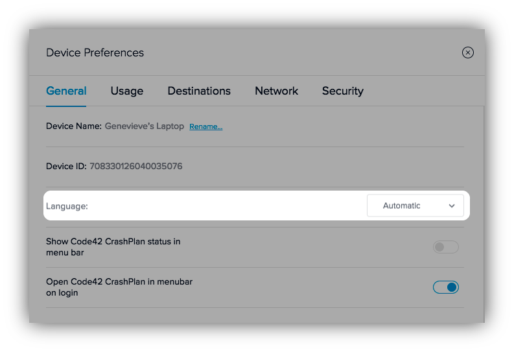This screenshot has width=514, height=352.
Task: Click the device name Genevieve's Laptop
Action: click(145, 126)
